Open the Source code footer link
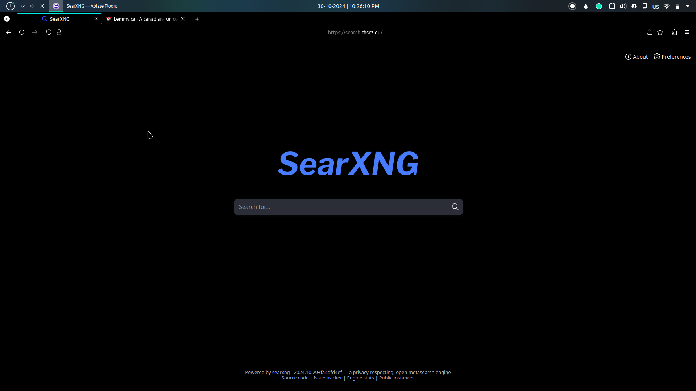696x391 pixels. pyautogui.click(x=295, y=378)
